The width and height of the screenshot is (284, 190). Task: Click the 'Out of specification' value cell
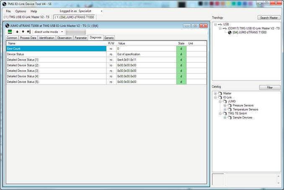[146, 54]
